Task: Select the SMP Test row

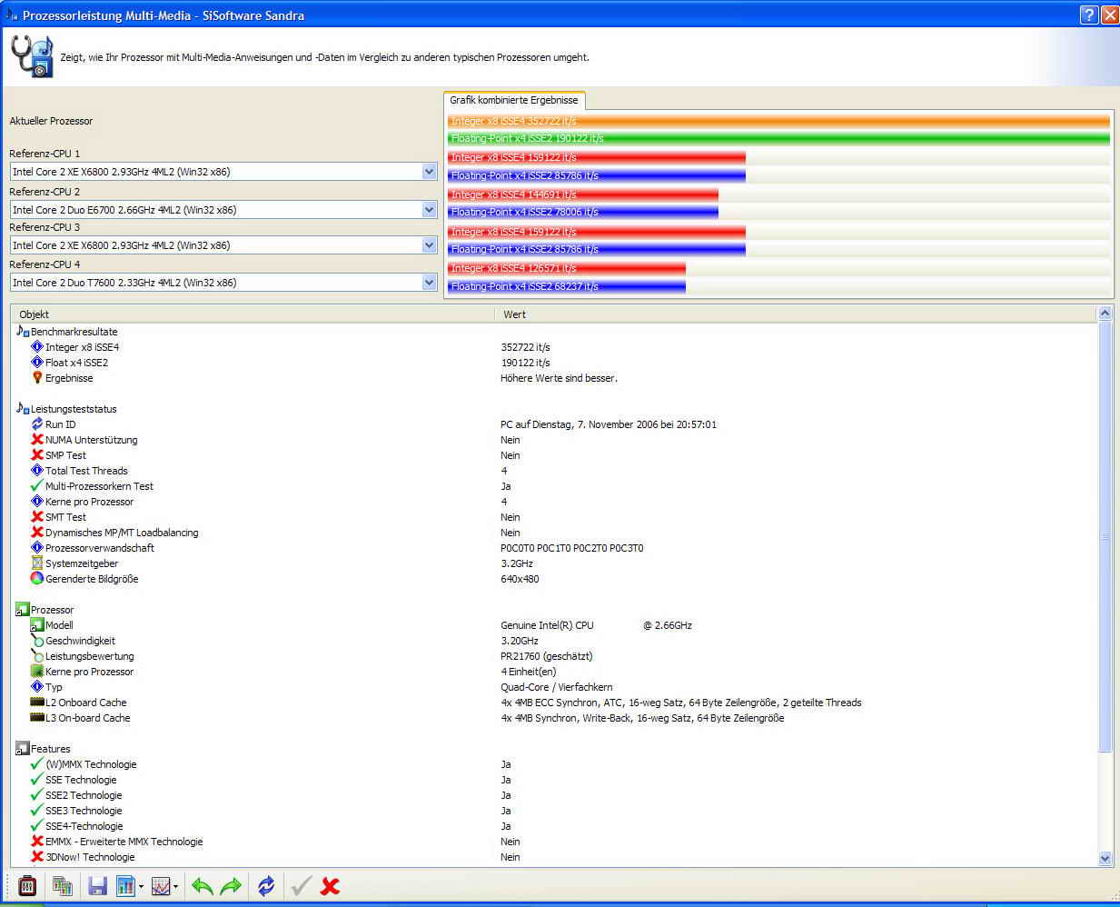Action: coord(554,455)
